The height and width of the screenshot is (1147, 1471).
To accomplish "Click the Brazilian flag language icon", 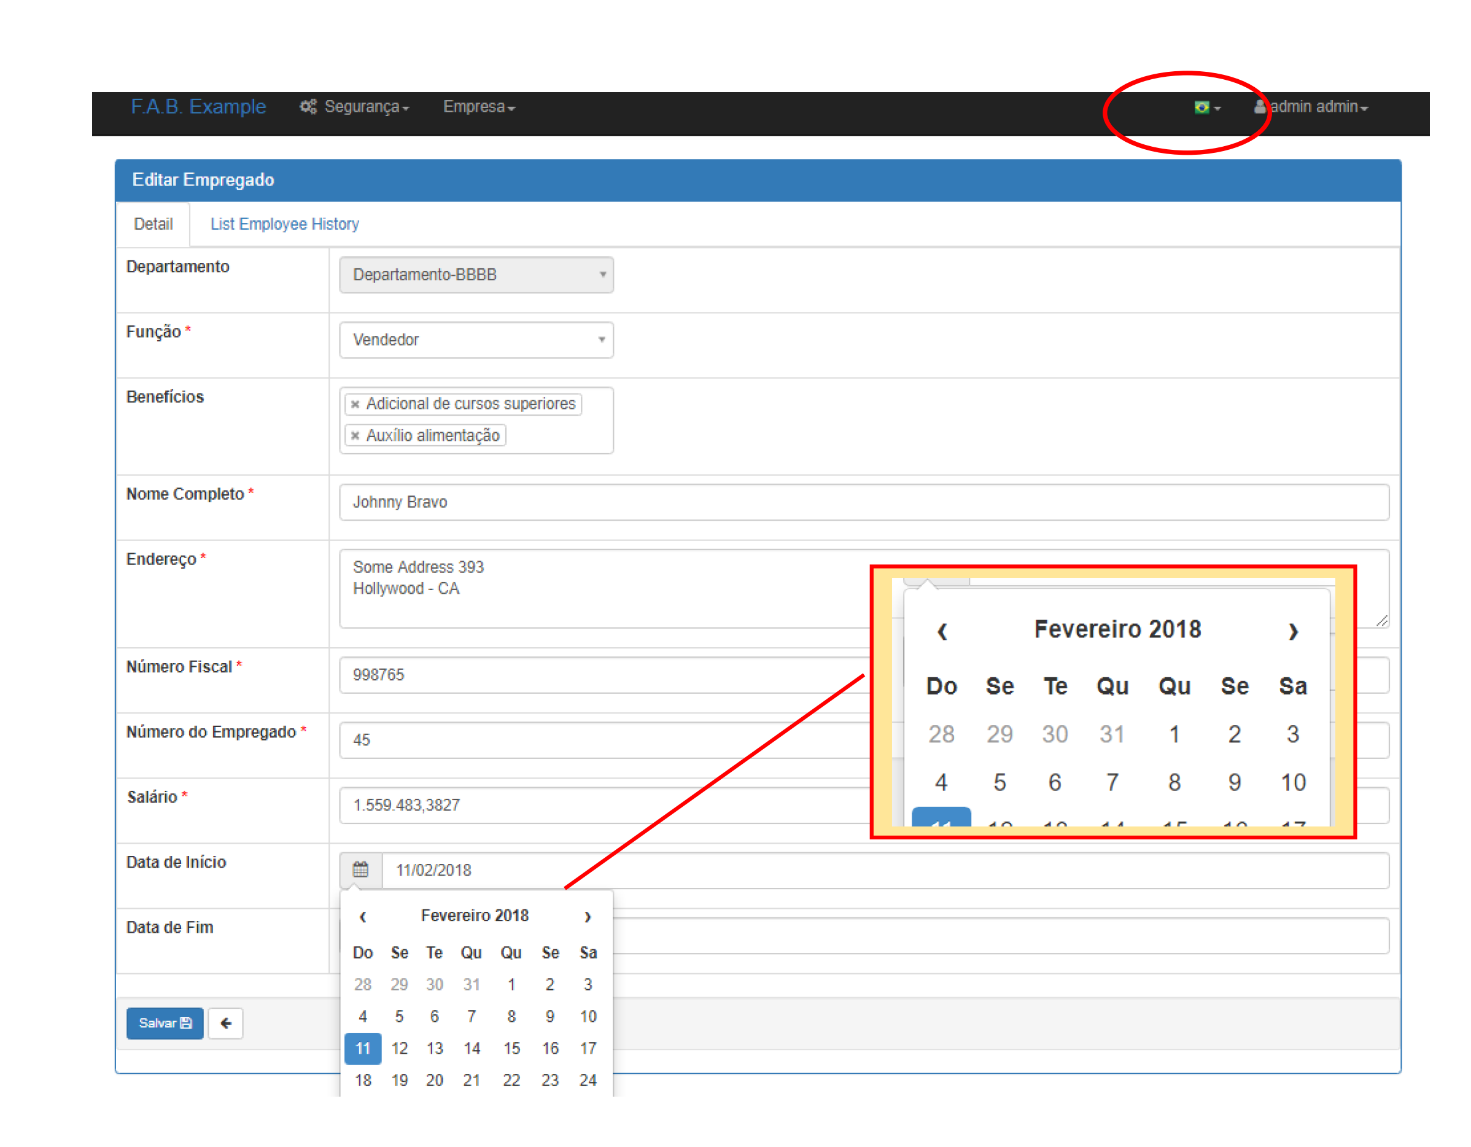I will (x=1201, y=106).
